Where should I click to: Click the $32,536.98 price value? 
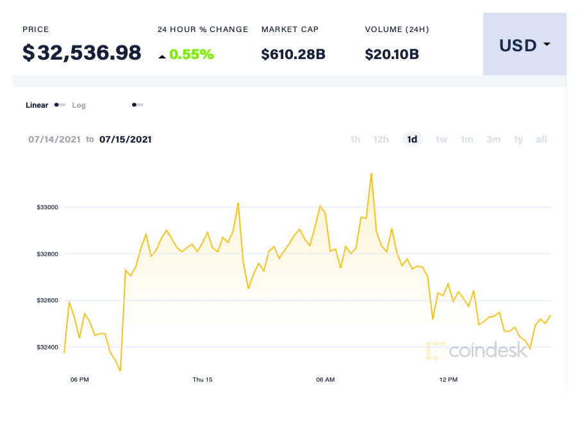click(82, 53)
